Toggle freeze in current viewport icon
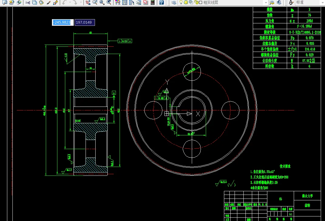The image size is (325, 221). [191, 2]
